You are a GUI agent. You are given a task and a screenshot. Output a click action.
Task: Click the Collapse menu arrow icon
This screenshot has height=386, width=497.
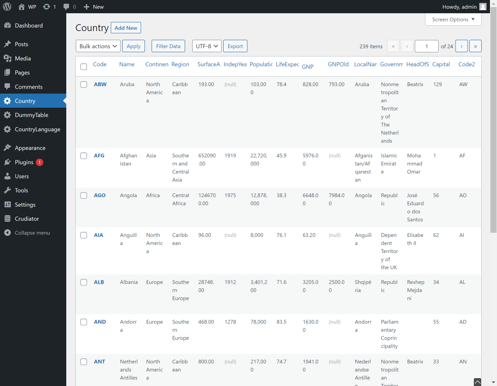click(7, 233)
